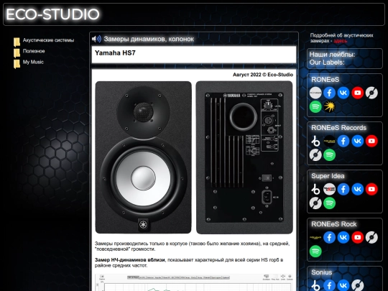The height and width of the screenshot is (291, 388).
Task: Open the RONEeS VK icon
Action: (343, 93)
